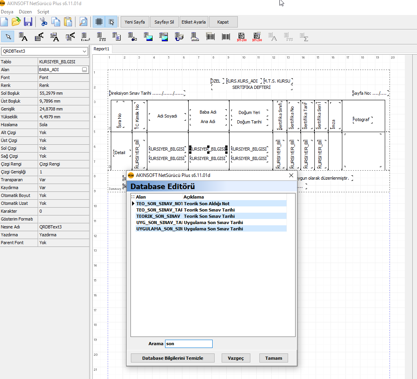Image resolution: width=417 pixels, height=379 pixels.
Task: Open the Script menu
Action: coord(43,12)
